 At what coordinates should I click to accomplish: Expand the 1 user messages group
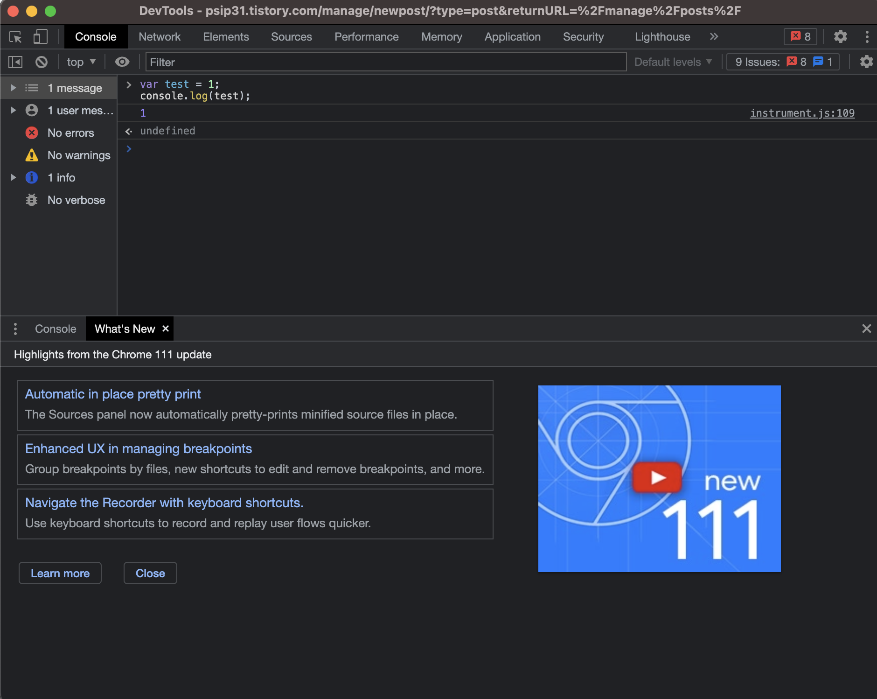[14, 110]
